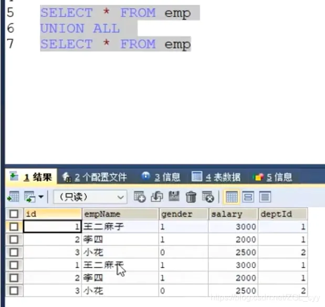Toggle the select-all header checkbox
The height and width of the screenshot is (307, 325).
(x=14, y=214)
